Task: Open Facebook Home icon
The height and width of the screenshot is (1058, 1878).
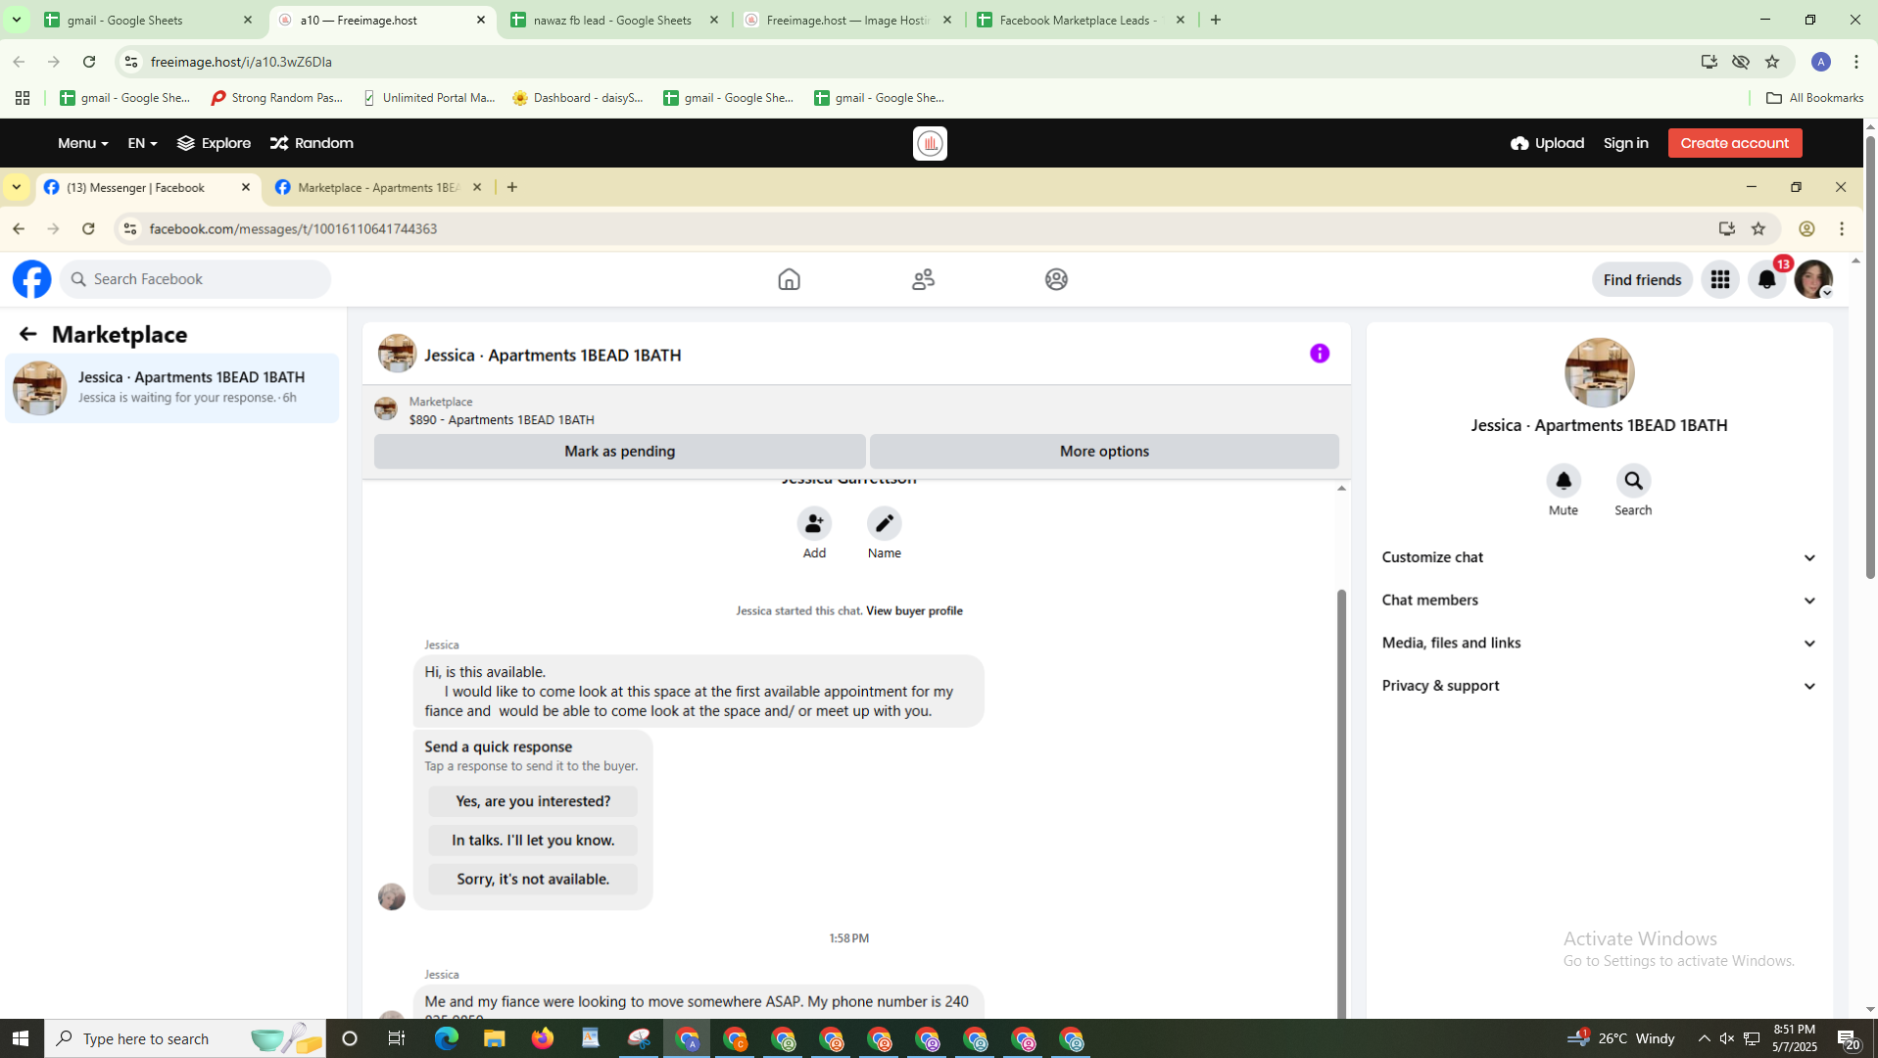Action: pyautogui.click(x=789, y=279)
